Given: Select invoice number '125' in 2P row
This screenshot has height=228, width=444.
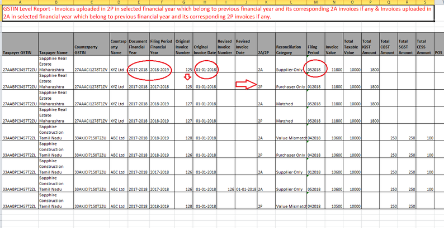Looking at the screenshot, I should coord(183,81).
